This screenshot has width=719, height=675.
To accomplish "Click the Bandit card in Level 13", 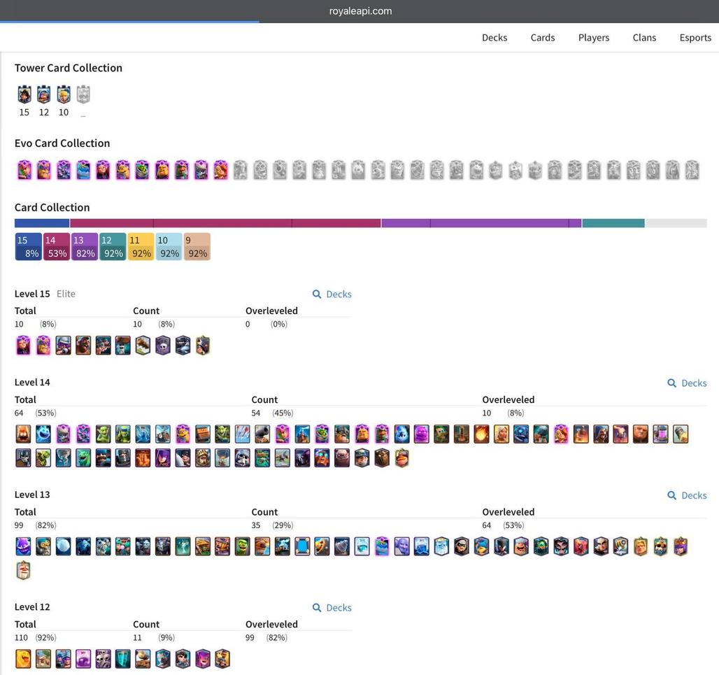I will pos(462,546).
